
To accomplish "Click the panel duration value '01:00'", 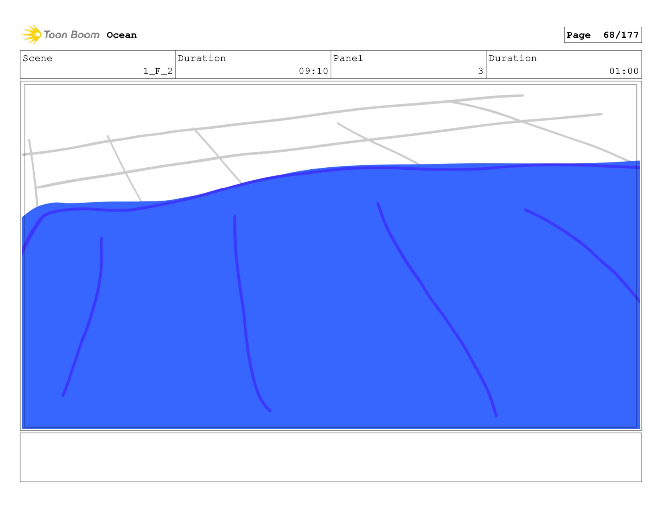I will (x=624, y=71).
